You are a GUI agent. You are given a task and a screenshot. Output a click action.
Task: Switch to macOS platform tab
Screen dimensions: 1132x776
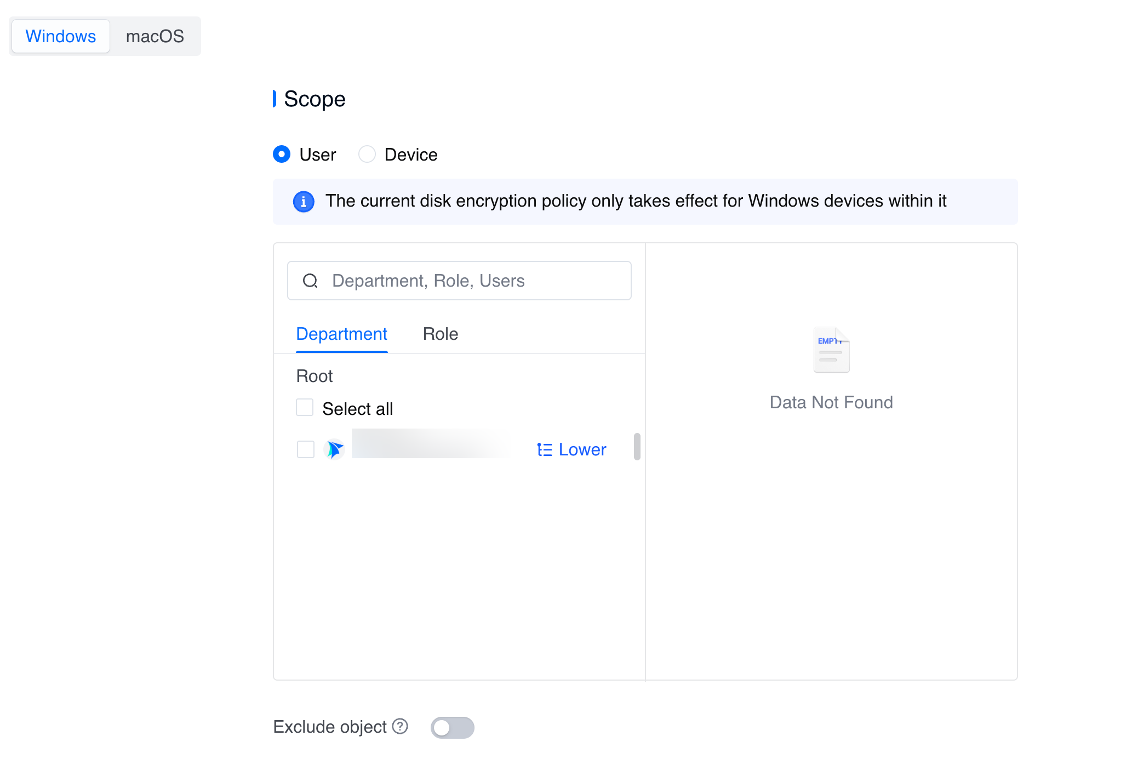coord(155,36)
